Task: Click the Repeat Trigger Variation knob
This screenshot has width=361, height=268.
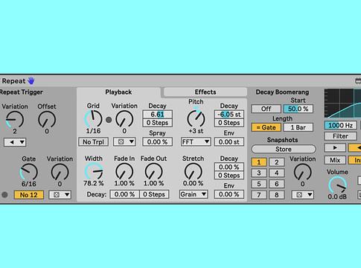Action: (x=15, y=120)
